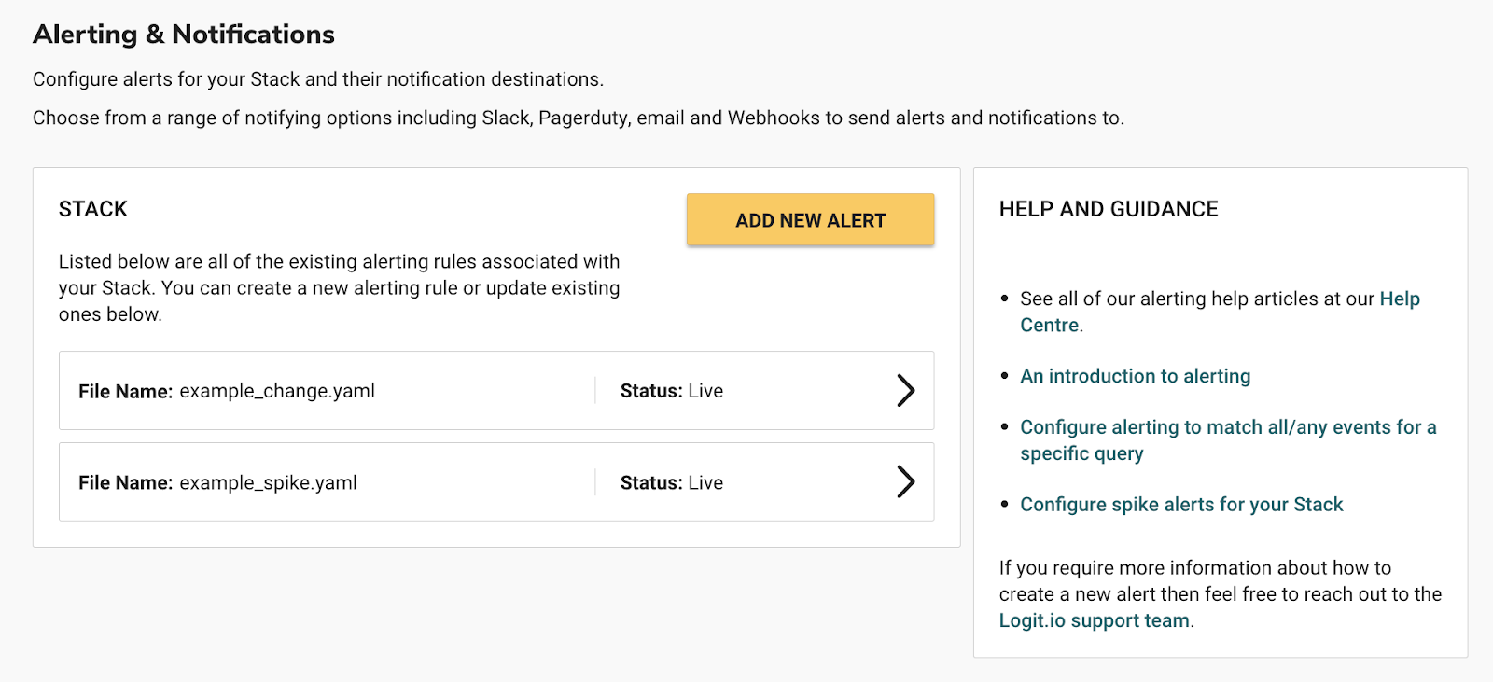Expand the example_spike.yaml alert chevron
1493x682 pixels.
click(905, 482)
